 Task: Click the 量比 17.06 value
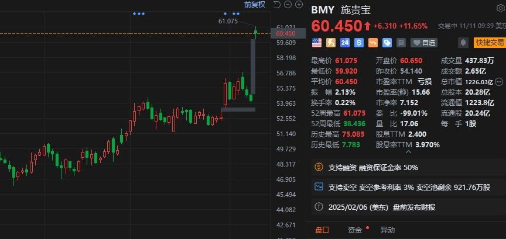click(x=409, y=124)
